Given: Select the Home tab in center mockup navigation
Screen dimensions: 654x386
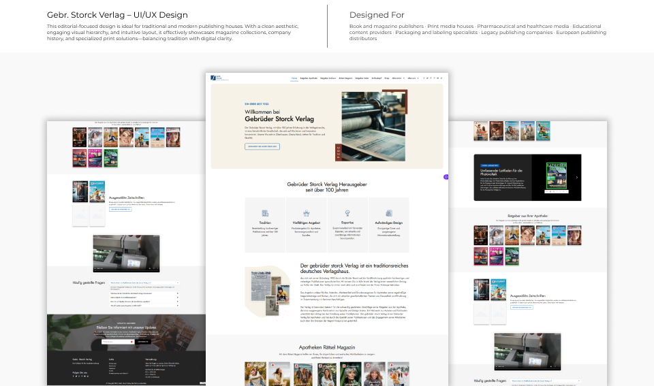Looking at the screenshot, I should [x=294, y=78].
